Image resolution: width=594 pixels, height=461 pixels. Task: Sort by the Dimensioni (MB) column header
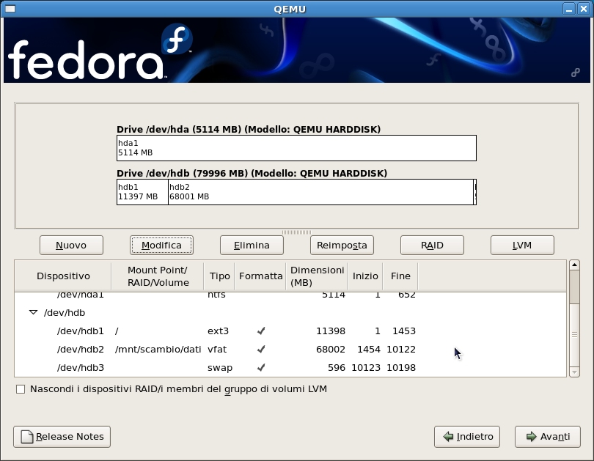coord(317,276)
